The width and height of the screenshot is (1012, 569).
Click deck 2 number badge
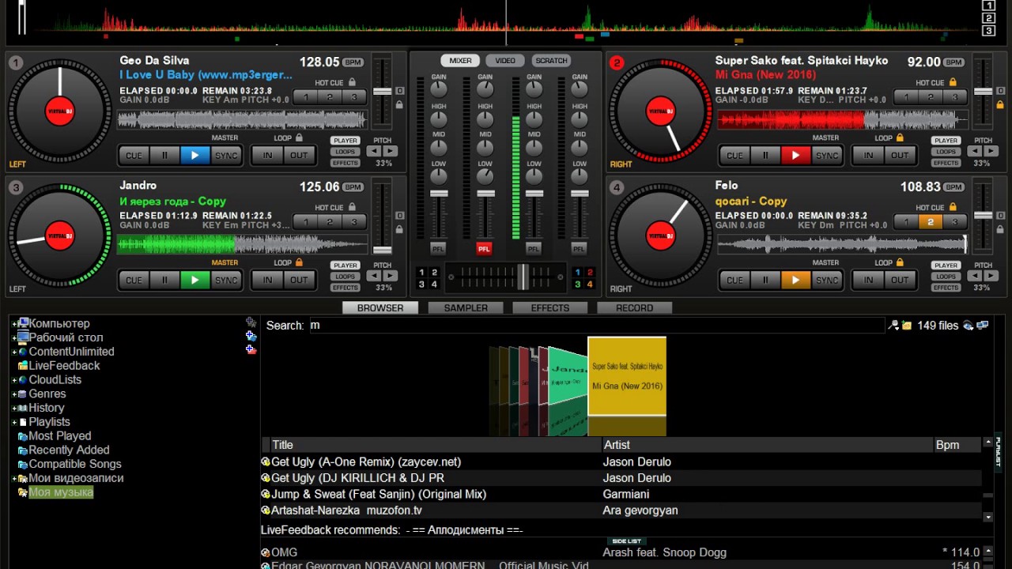pos(617,63)
